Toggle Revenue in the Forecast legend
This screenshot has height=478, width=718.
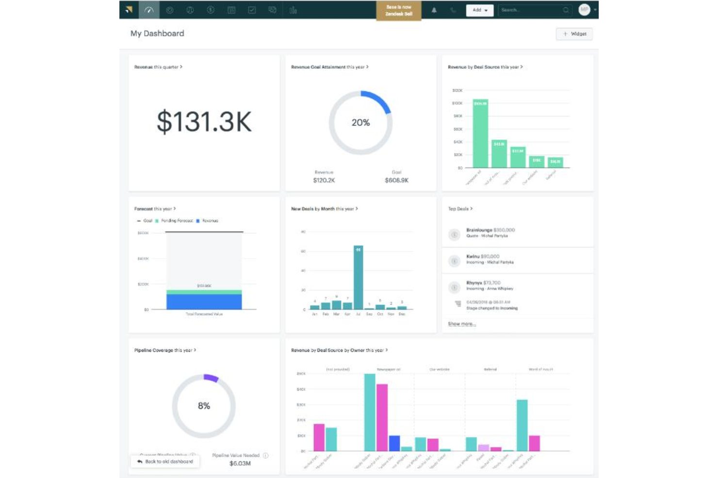[209, 220]
